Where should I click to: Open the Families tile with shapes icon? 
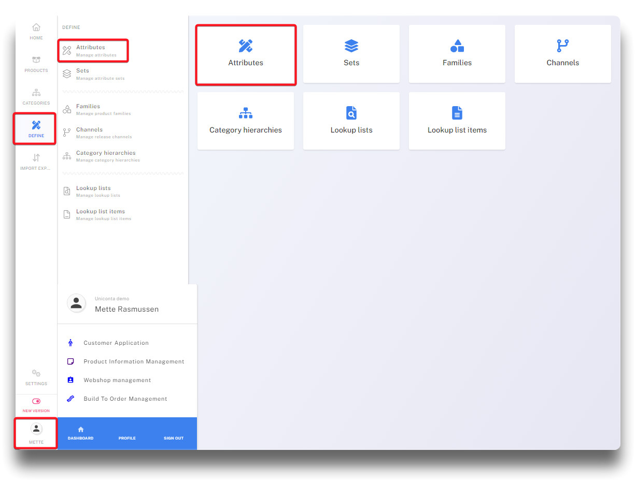[457, 54]
